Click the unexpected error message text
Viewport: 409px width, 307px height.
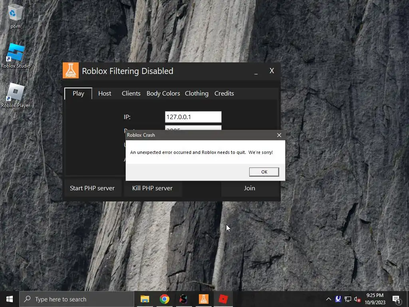coord(201,152)
